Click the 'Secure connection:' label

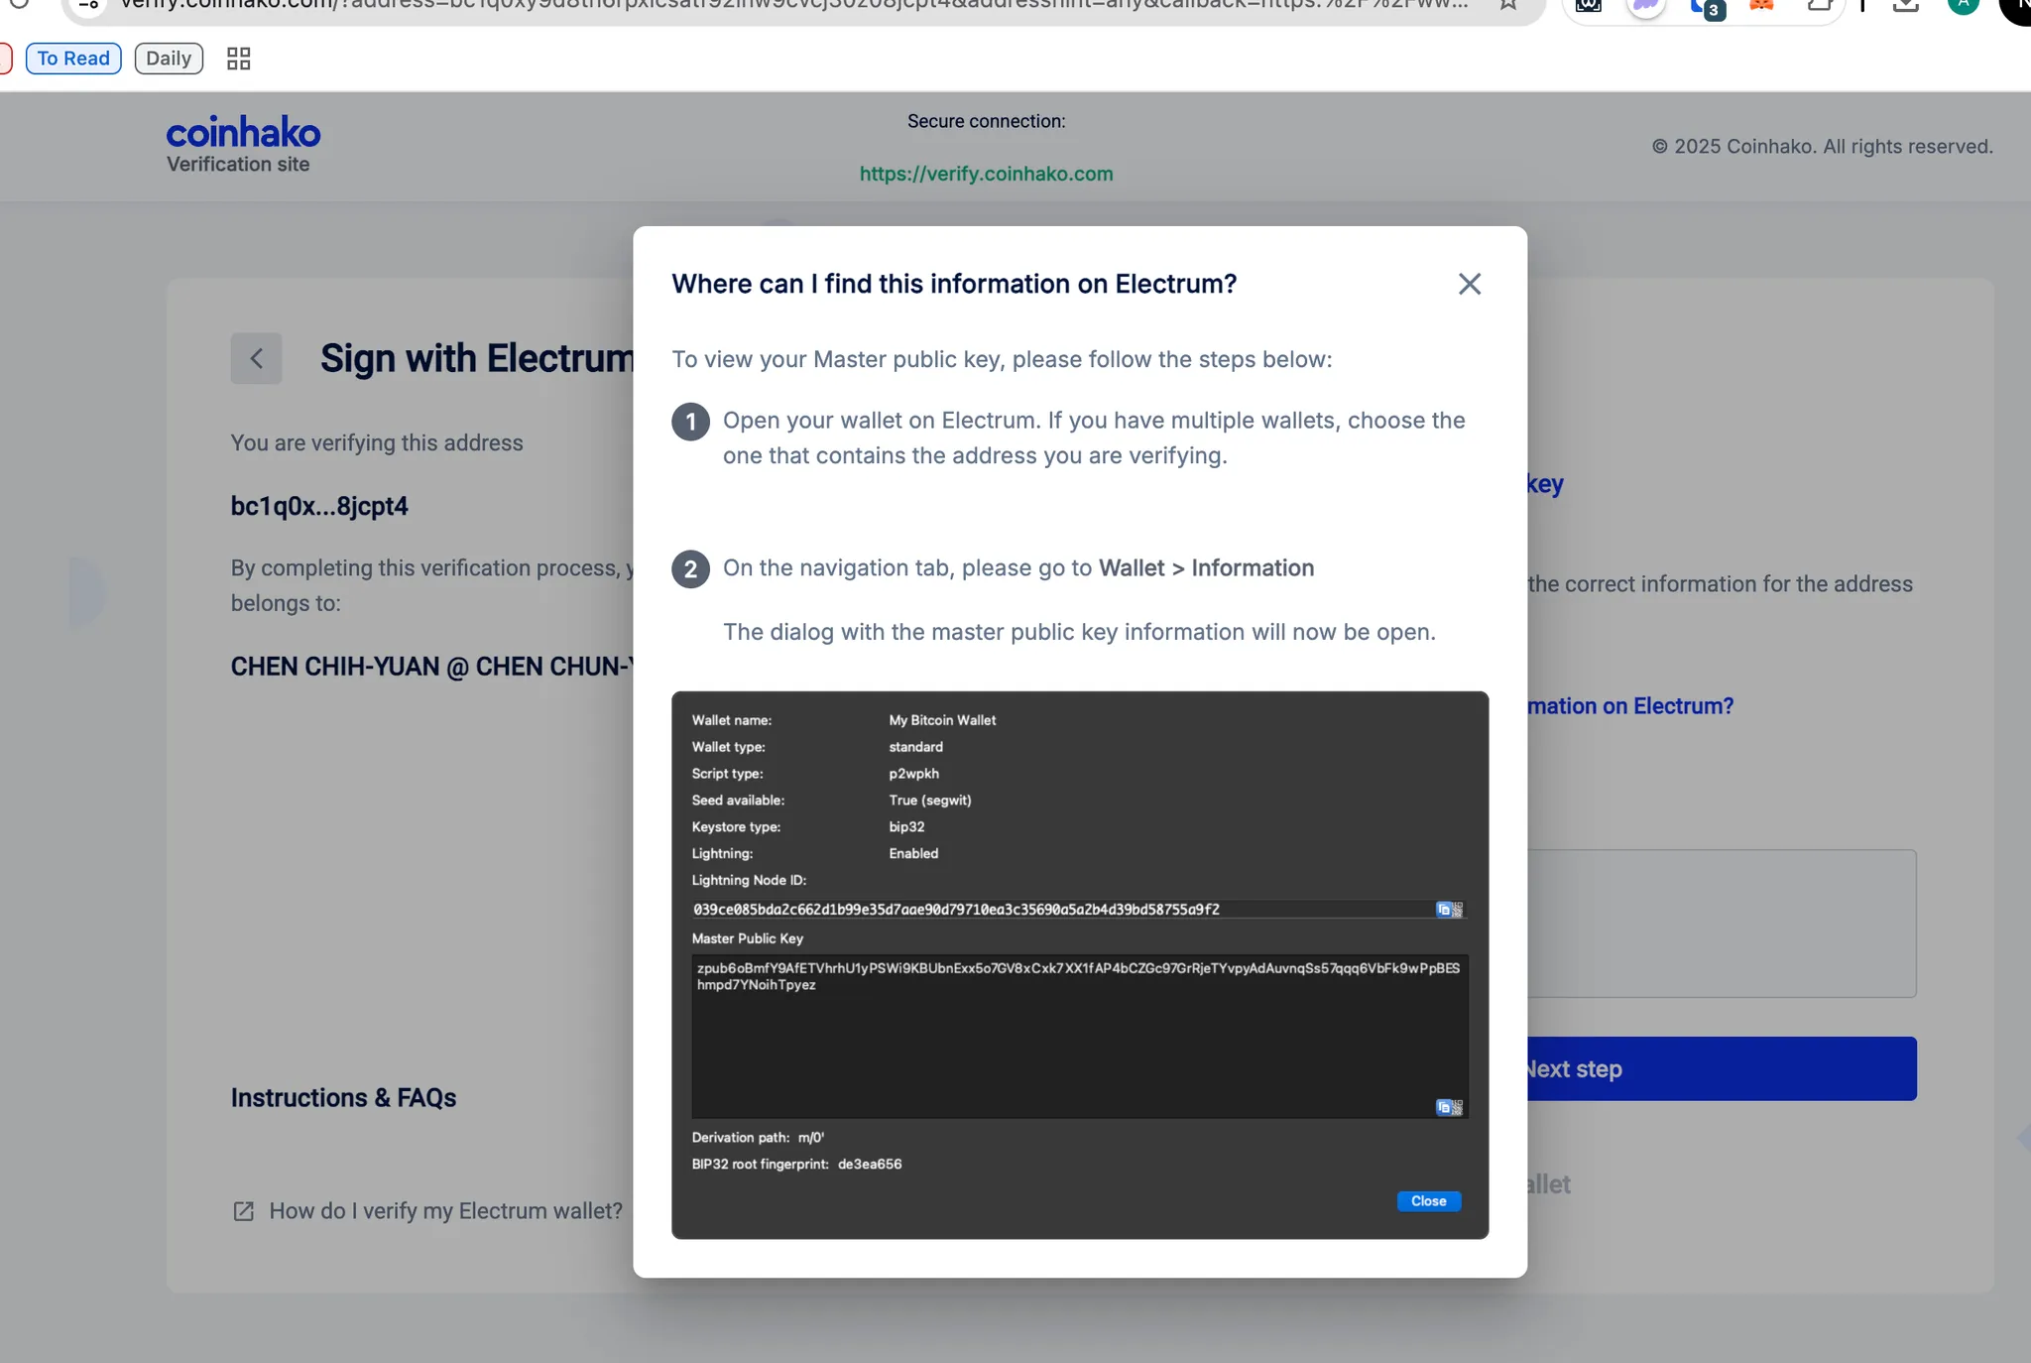coord(986,121)
